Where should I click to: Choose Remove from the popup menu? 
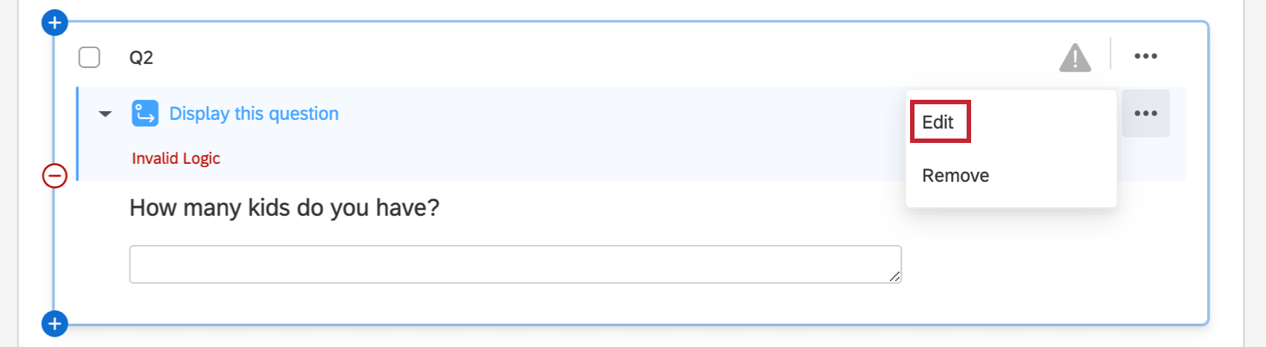pos(955,176)
